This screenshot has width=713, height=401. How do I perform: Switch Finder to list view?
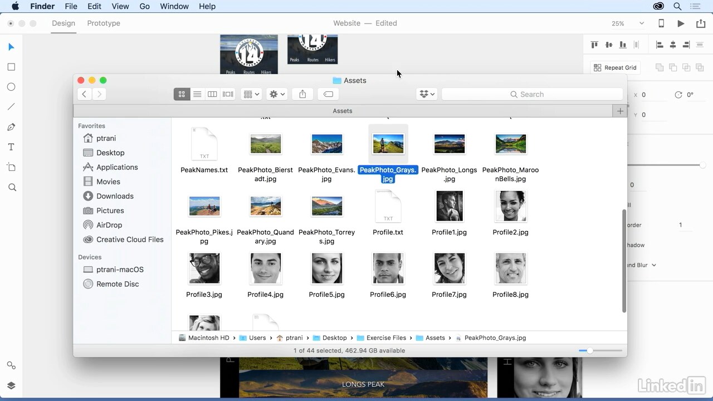click(197, 94)
